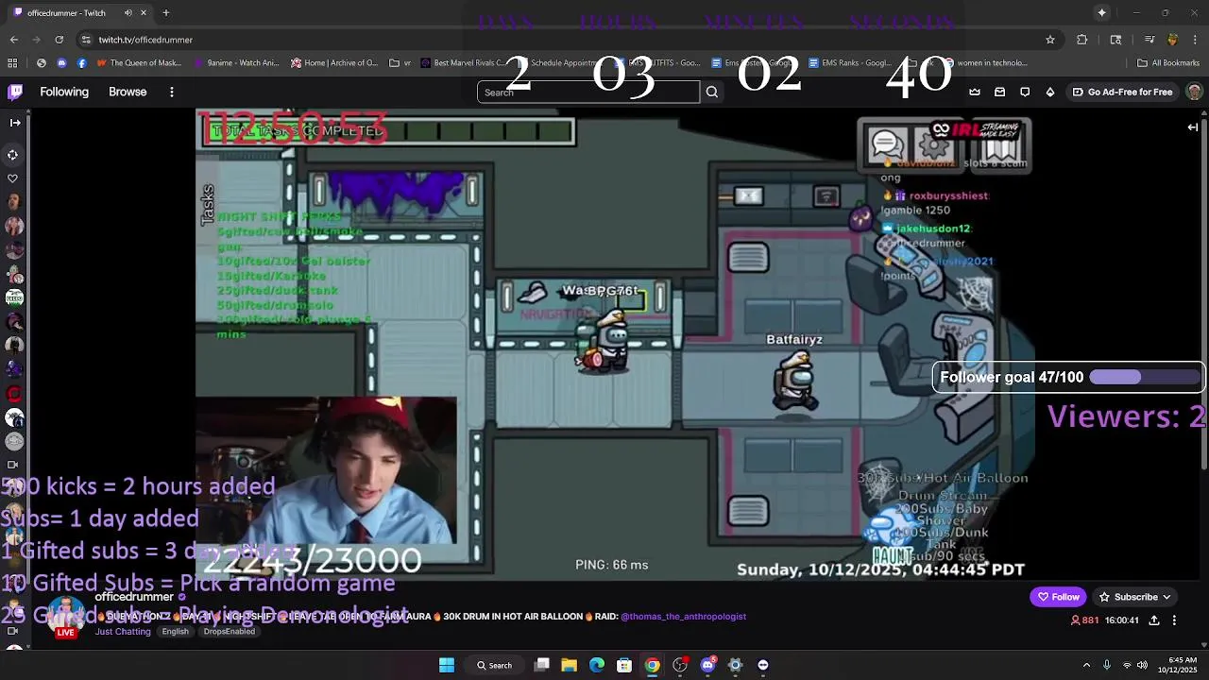1209x680 pixels.
Task: Click the address bar URL twitch.tv/officedrummer
Action: coord(145,40)
